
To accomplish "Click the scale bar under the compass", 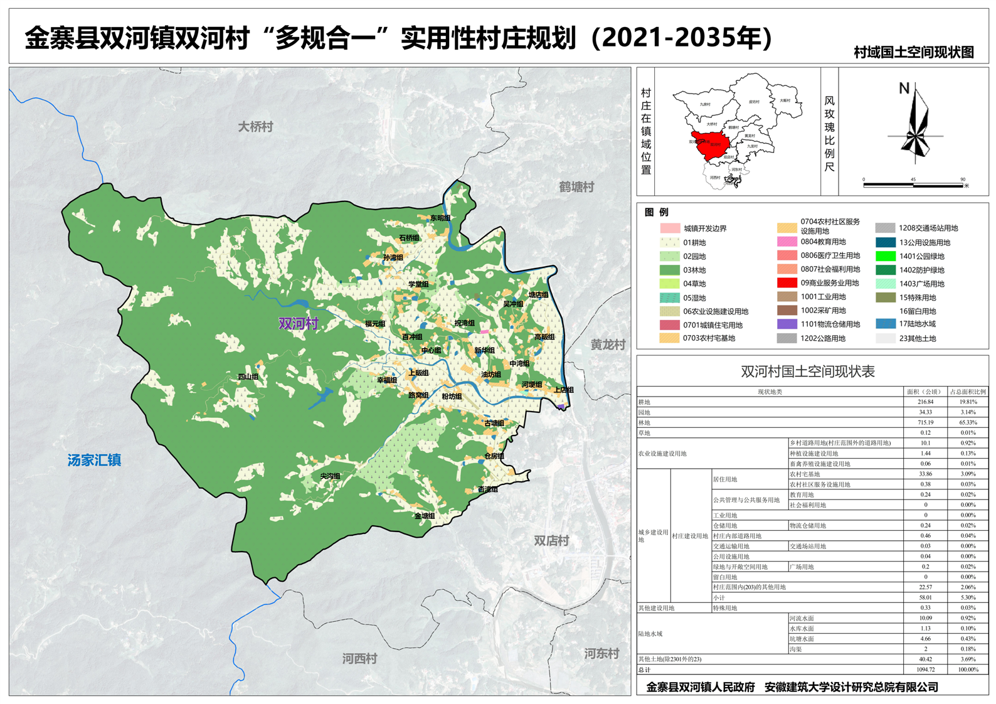I will coord(913,185).
